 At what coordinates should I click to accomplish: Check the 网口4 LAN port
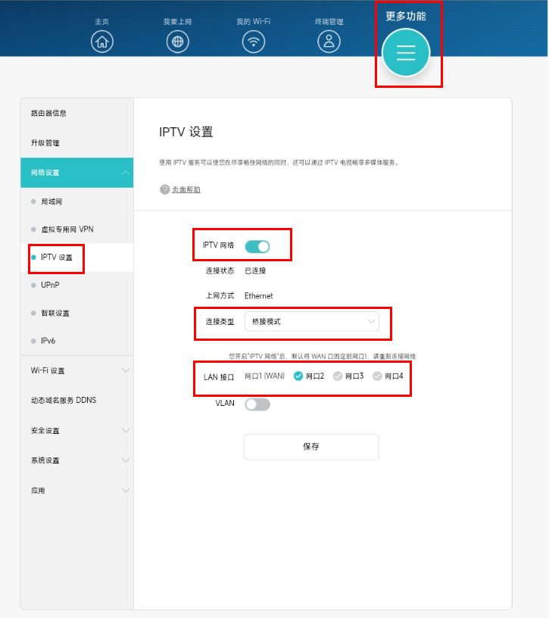tap(377, 376)
